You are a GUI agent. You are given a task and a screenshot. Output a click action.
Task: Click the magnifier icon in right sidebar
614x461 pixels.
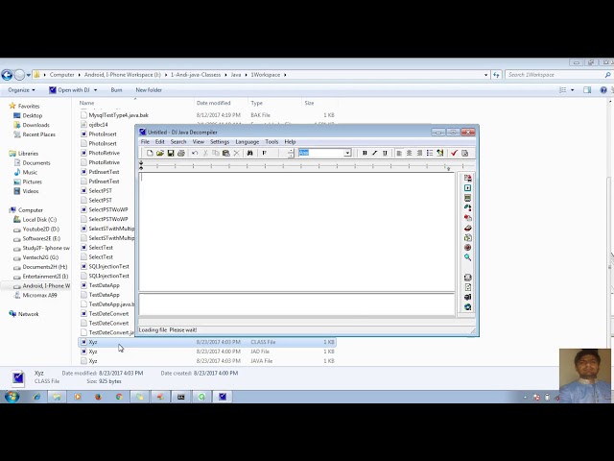[x=467, y=257]
